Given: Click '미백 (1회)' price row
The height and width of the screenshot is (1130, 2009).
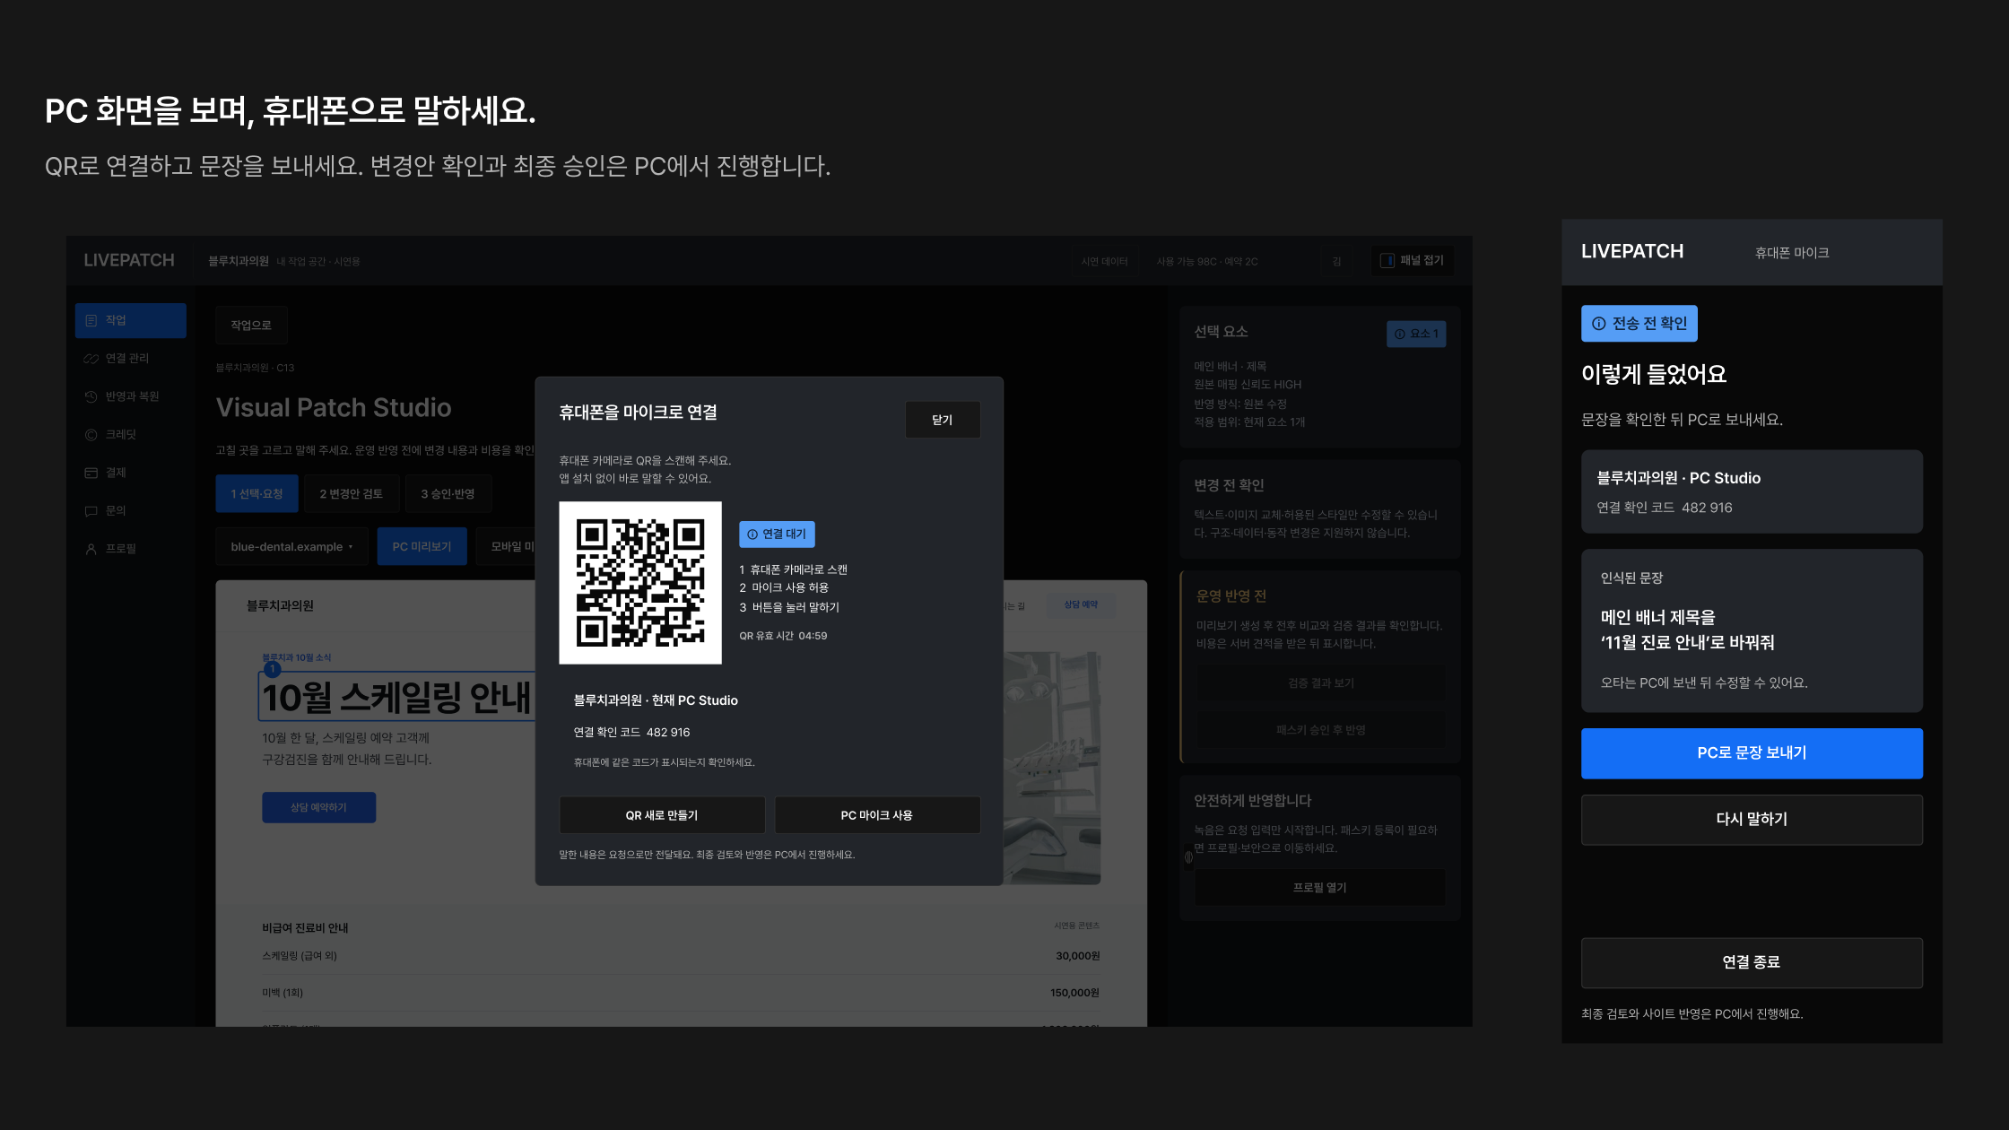Looking at the screenshot, I should coord(681,993).
